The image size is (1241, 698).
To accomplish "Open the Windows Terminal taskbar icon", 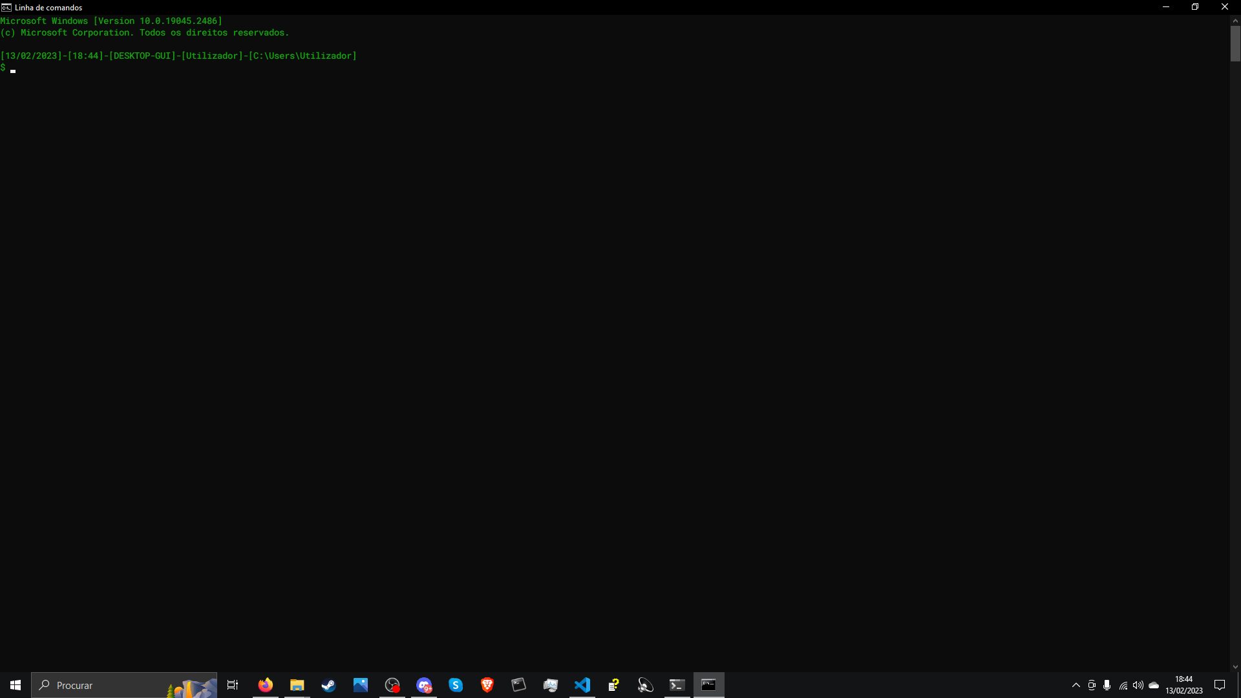I will 677,685.
